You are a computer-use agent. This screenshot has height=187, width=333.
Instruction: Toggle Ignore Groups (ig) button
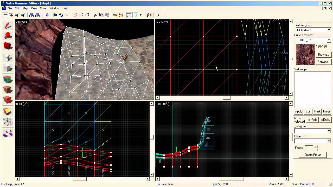pyautogui.click(x=67, y=15)
